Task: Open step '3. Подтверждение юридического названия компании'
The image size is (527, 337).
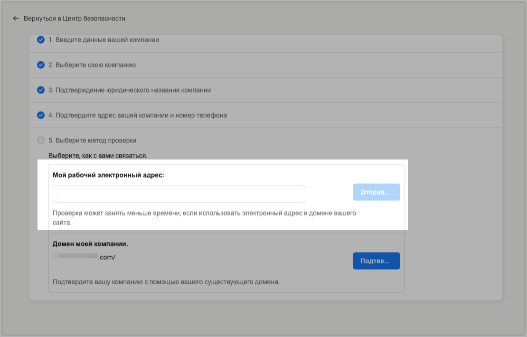Action: tap(130, 90)
